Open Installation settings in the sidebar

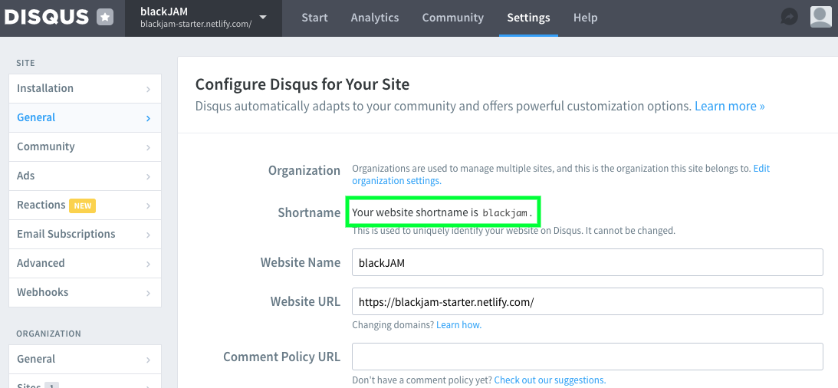[85, 88]
